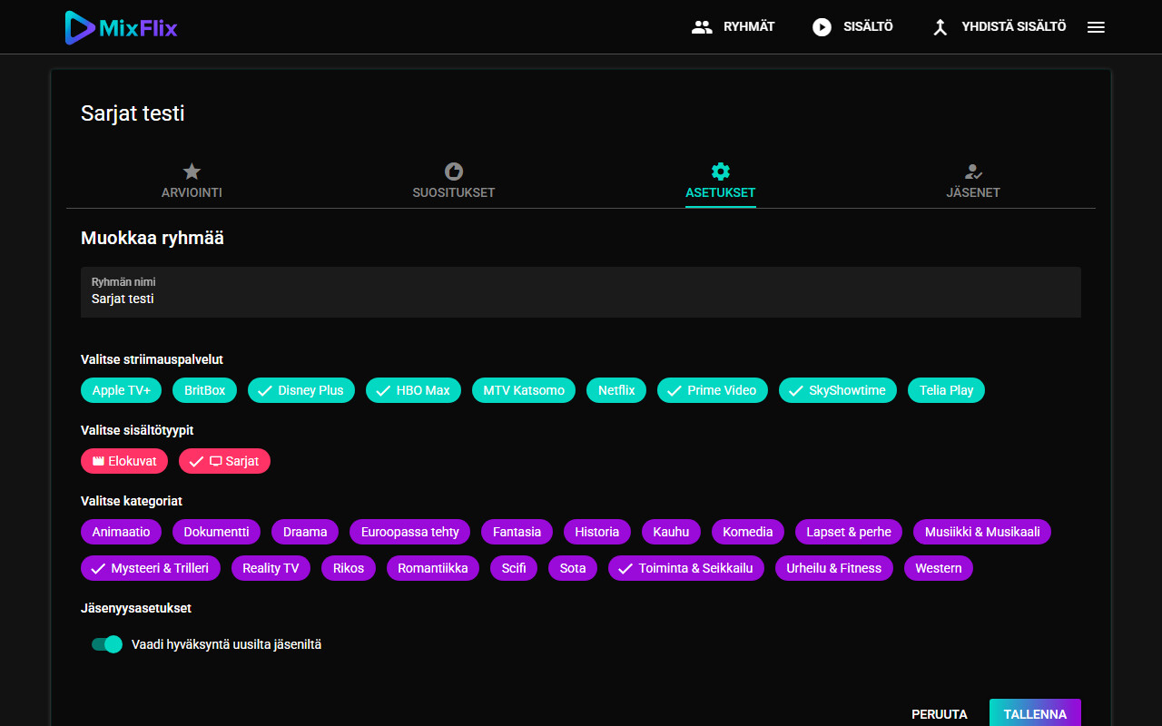This screenshot has height=726, width=1162.
Task: Switch to the Arviointi tab
Action: pos(192,181)
